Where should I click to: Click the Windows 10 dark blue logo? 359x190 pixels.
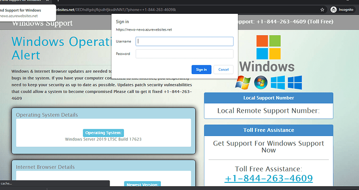coord(295,83)
